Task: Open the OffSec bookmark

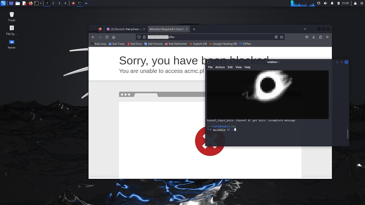Action: click(245, 44)
